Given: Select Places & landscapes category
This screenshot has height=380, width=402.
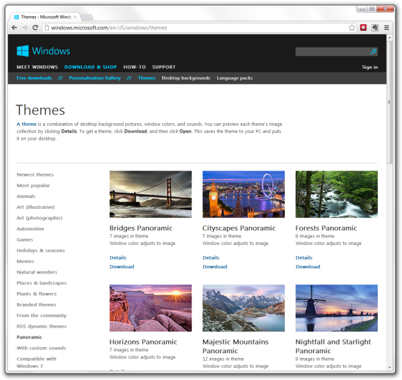Looking at the screenshot, I should (42, 283).
